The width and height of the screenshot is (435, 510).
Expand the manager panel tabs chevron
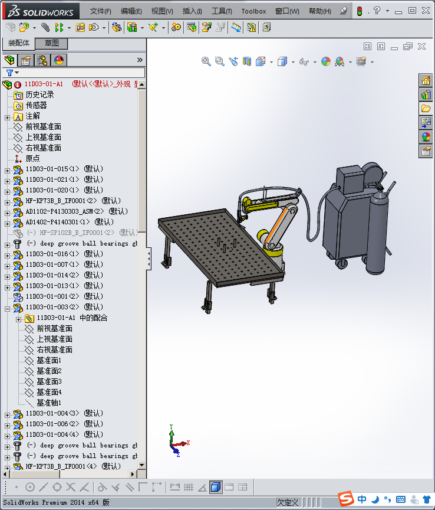point(140,60)
